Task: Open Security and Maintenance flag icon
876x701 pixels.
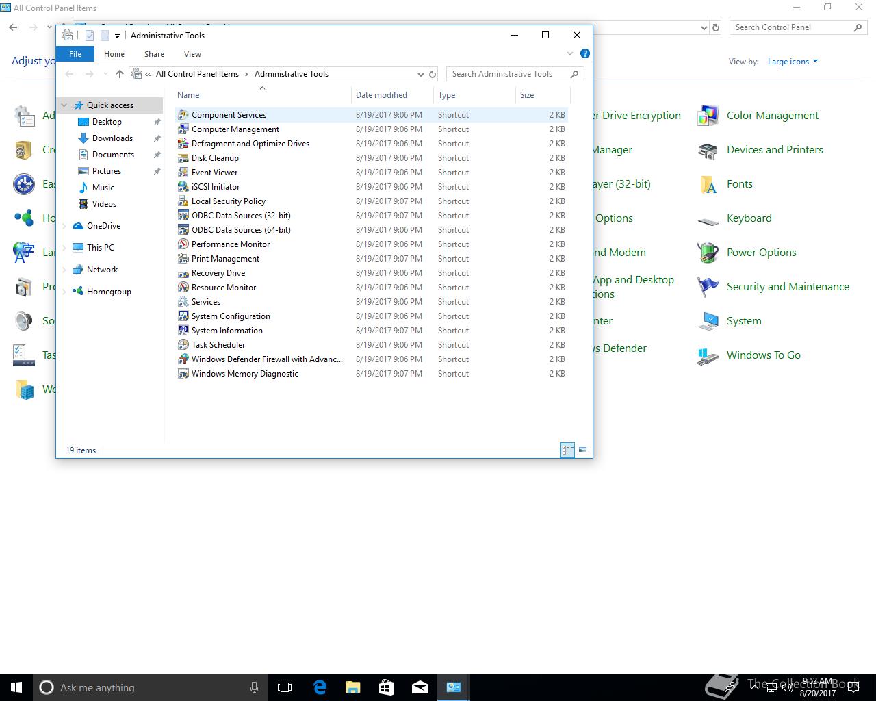Action: [x=708, y=287]
